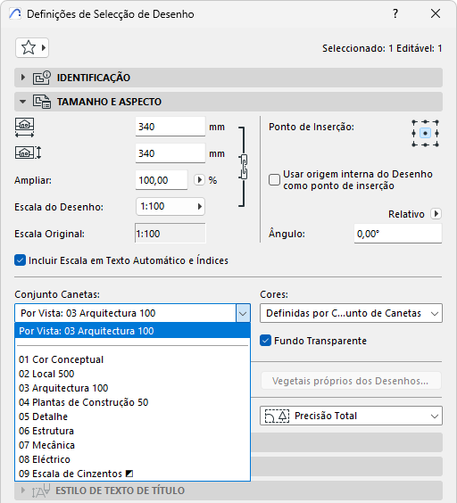Select 06 Estrutura pen set
Viewport: 457px width, 503px height.
tap(132, 431)
